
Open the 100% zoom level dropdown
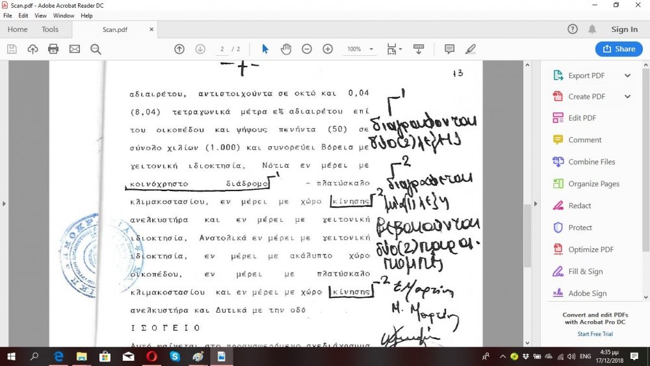pyautogui.click(x=360, y=49)
